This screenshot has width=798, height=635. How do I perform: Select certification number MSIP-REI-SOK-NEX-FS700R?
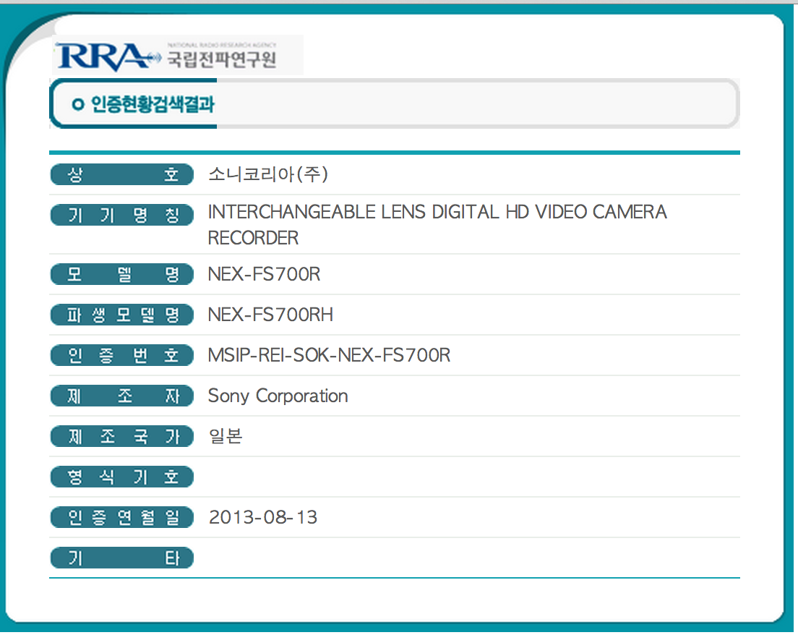click(x=330, y=355)
